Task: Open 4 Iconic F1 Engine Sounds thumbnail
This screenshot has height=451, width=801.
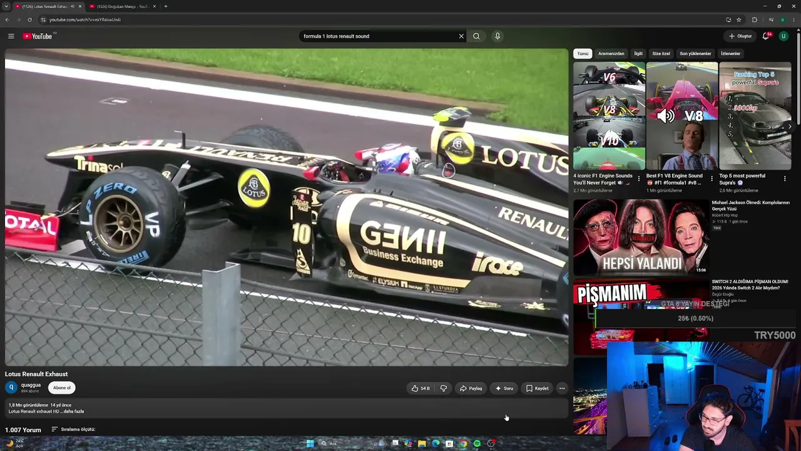Action: tap(609, 116)
